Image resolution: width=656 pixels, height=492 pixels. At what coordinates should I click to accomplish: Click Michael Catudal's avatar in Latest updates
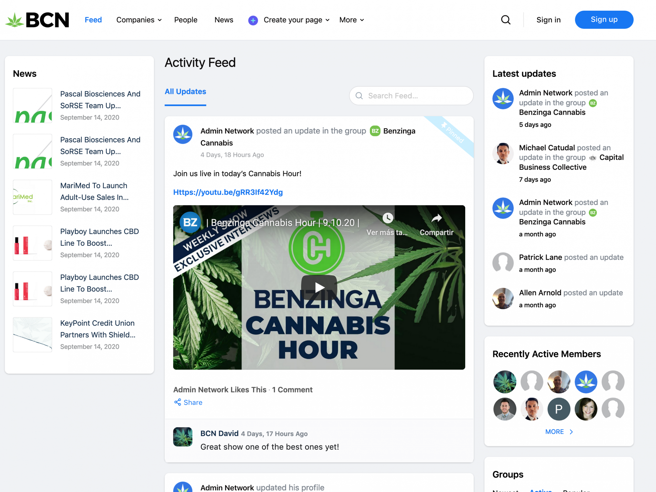[x=503, y=153]
